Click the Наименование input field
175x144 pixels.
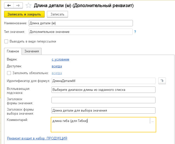point(81,23)
